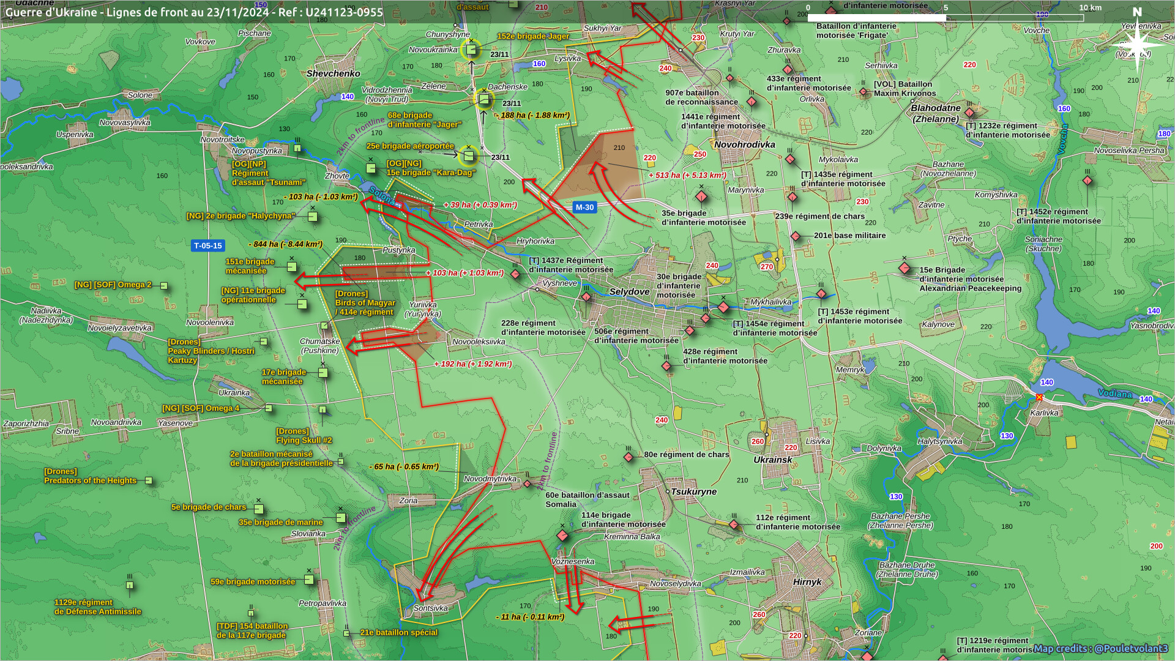The image size is (1175, 661).
Task: Select the 17e brigade mécanisée green marker
Action: click(323, 373)
